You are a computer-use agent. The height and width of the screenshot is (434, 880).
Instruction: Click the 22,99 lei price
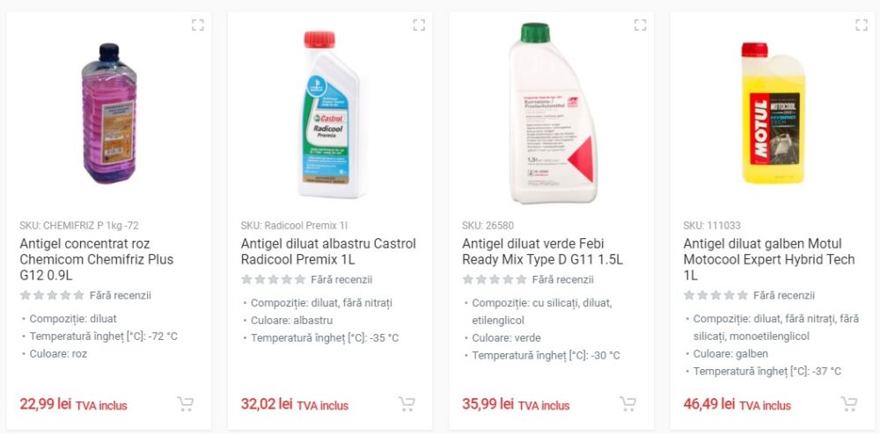(46, 404)
